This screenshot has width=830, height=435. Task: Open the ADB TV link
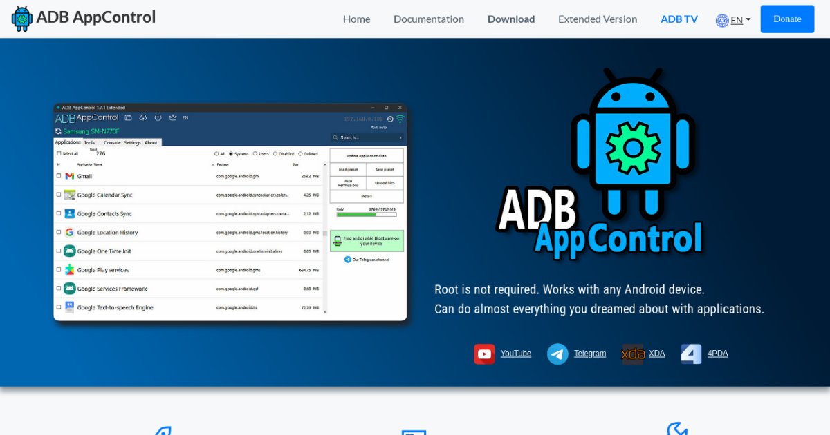[679, 19]
